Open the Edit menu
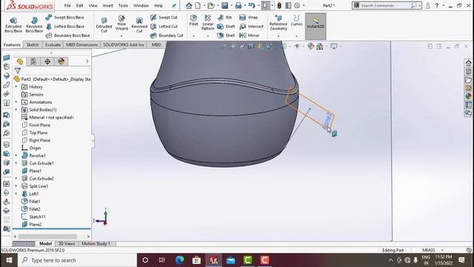This screenshot has width=474, height=267. 79,5
